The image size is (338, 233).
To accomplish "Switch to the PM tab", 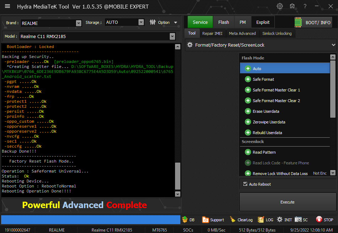I will coord(242,22).
